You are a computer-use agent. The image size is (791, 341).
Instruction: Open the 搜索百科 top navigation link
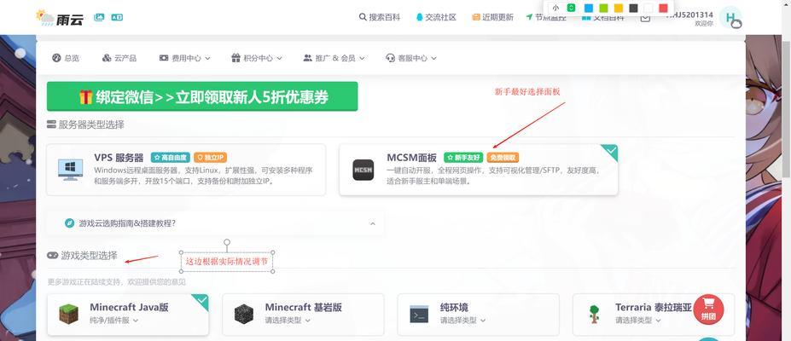[380, 17]
